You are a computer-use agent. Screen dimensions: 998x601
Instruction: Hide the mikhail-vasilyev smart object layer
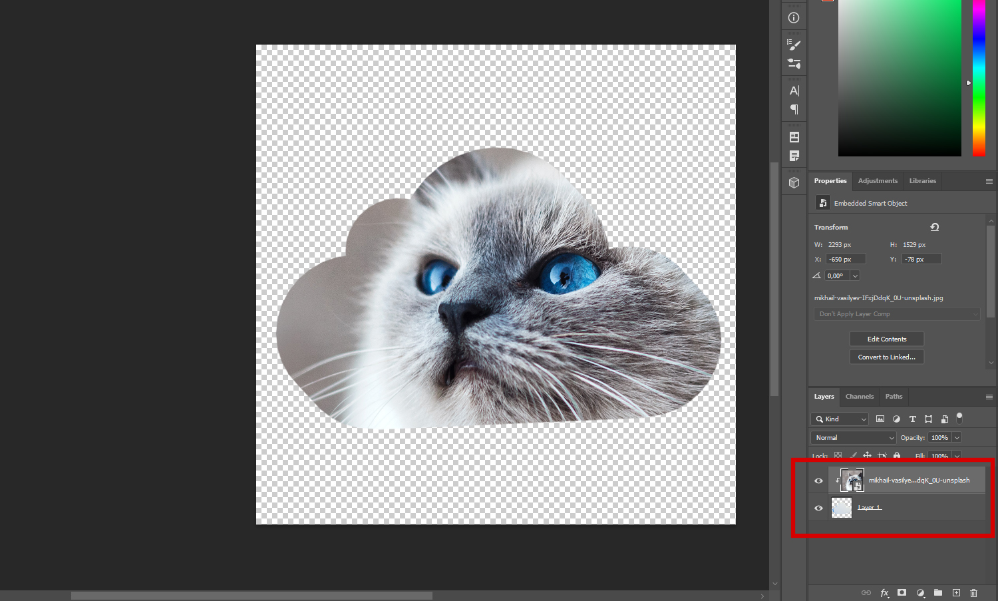[x=818, y=481]
